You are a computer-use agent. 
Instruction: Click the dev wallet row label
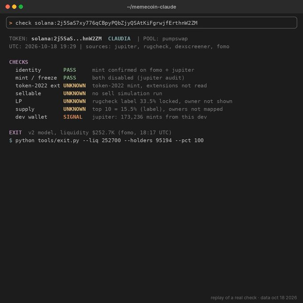click(31, 117)
